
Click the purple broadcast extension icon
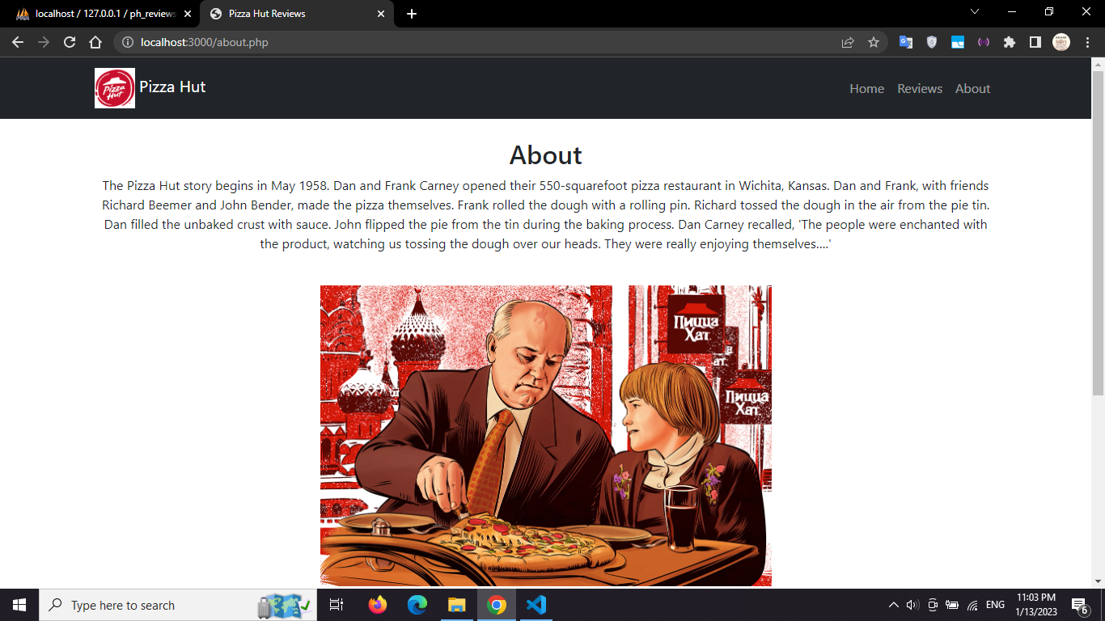click(983, 42)
